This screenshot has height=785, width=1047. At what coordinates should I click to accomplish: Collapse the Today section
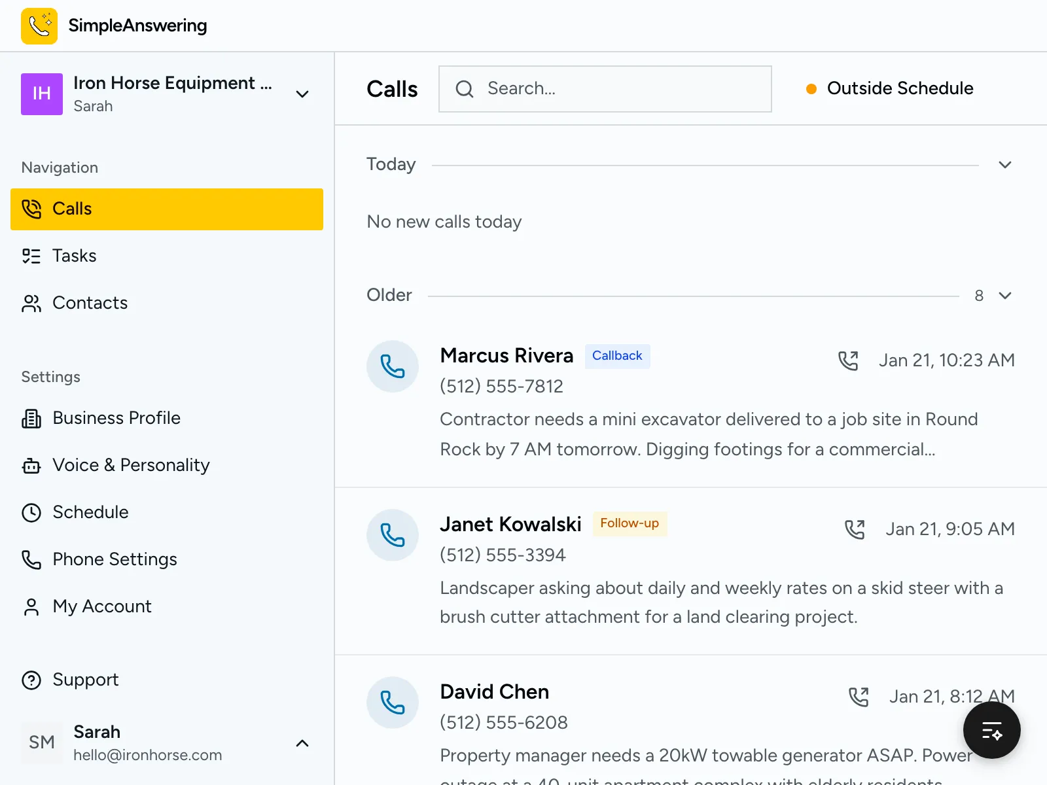tap(1006, 164)
